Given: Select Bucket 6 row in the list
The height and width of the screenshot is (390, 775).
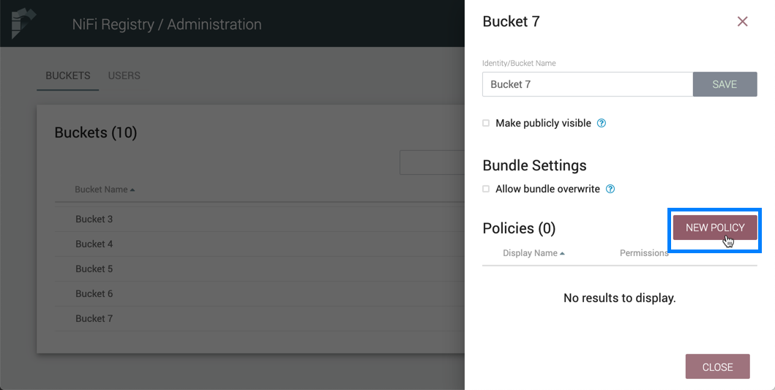Looking at the screenshot, I should (94, 293).
